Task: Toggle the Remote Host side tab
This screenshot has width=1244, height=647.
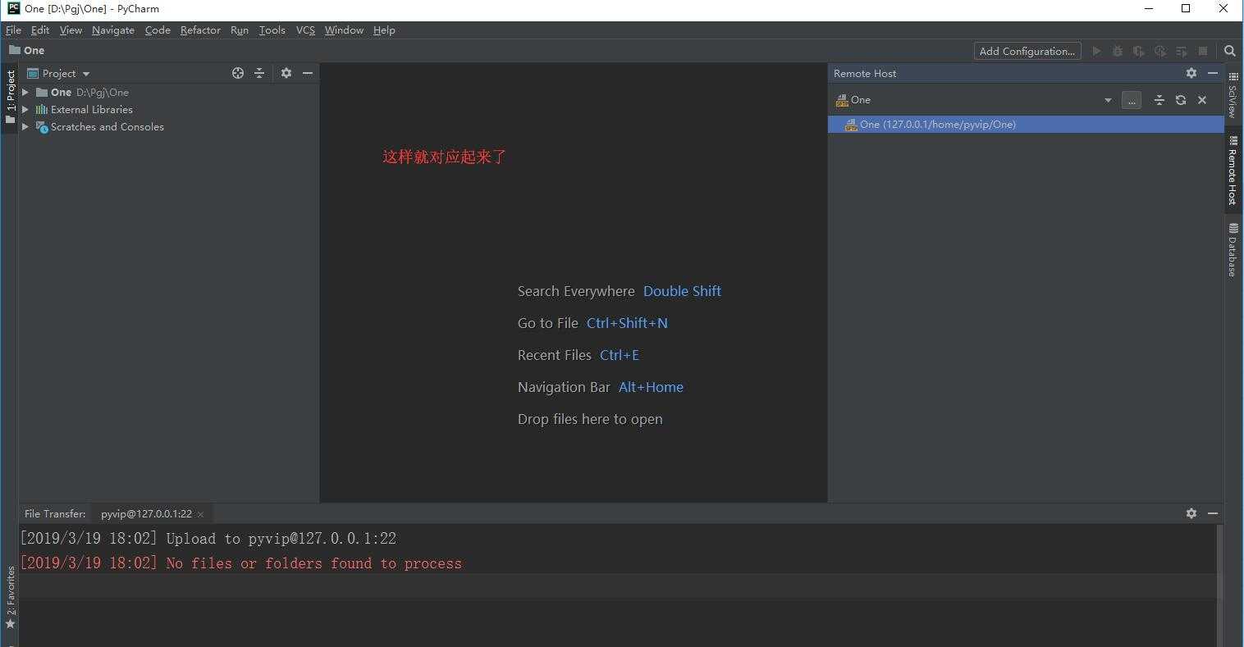Action: click(x=1233, y=171)
